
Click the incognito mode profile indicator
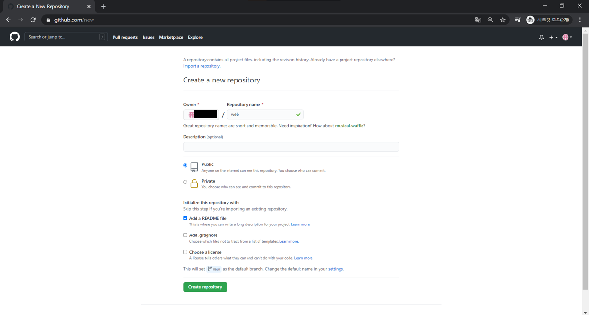point(548,20)
